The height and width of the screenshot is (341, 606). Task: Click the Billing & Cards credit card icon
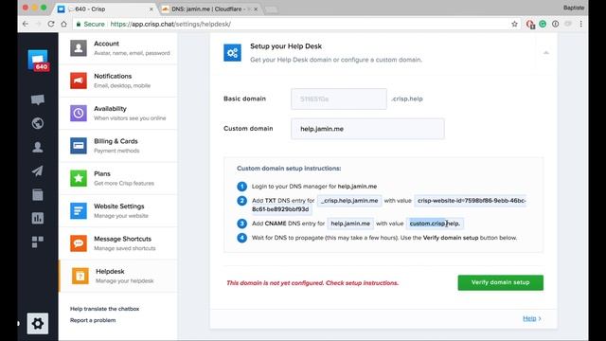coord(79,145)
